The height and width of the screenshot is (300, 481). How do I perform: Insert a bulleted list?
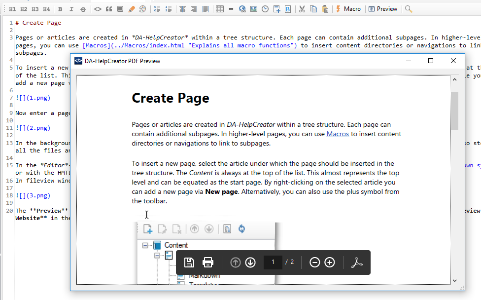click(x=157, y=9)
